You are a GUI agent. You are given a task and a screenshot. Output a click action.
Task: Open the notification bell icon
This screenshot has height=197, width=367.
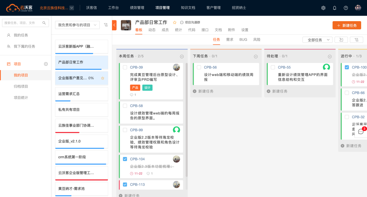(x=335, y=8)
